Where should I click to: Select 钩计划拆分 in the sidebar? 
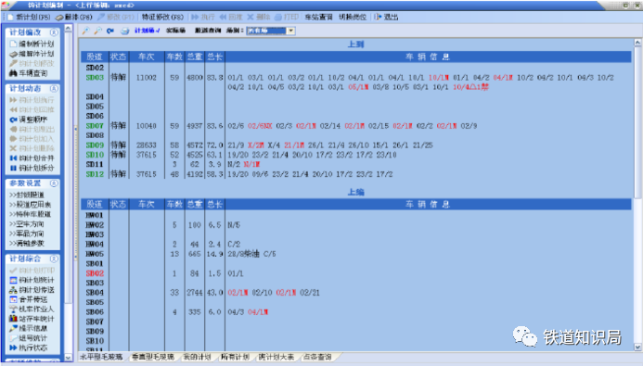click(32, 168)
